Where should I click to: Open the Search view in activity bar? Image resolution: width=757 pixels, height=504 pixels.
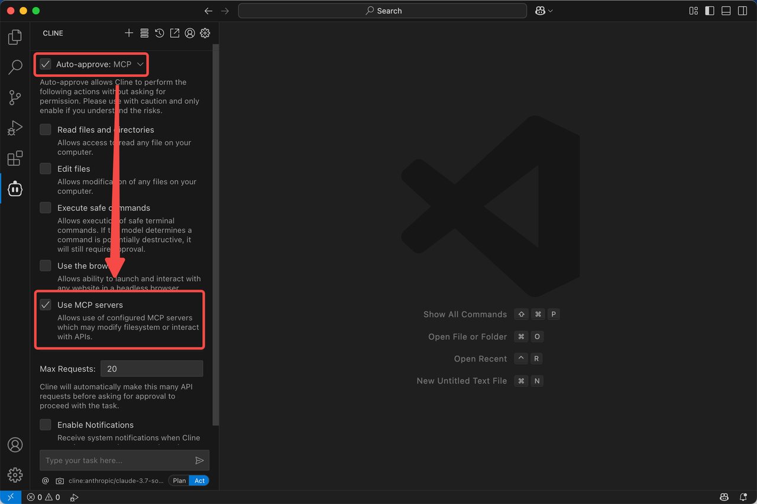pos(15,67)
